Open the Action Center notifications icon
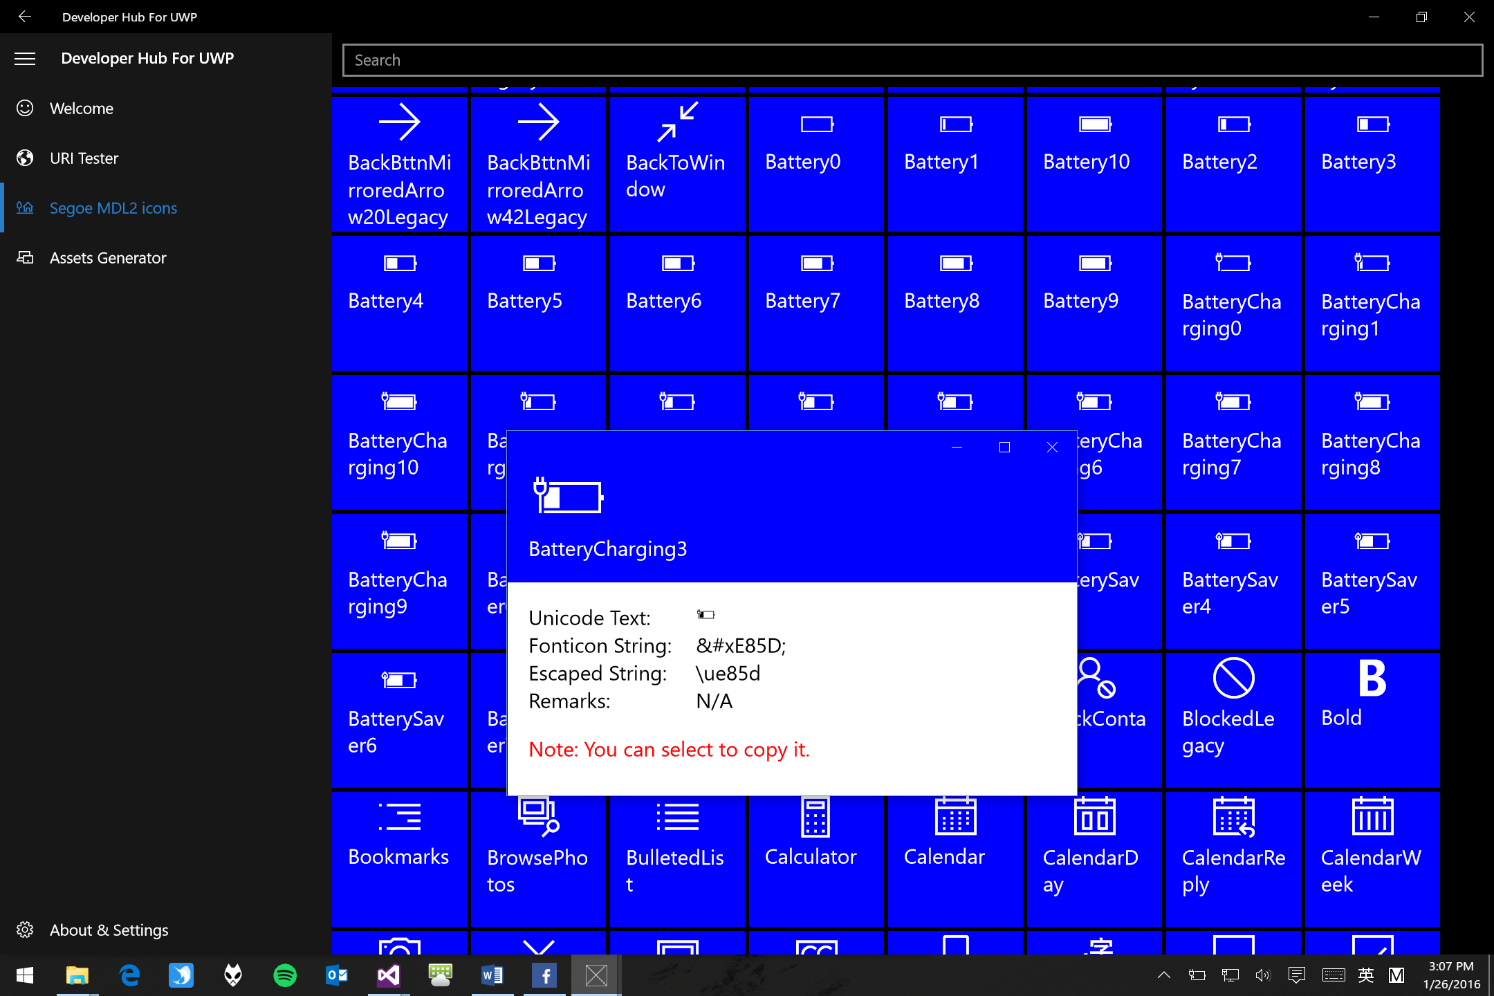This screenshot has width=1494, height=996. 1297,975
